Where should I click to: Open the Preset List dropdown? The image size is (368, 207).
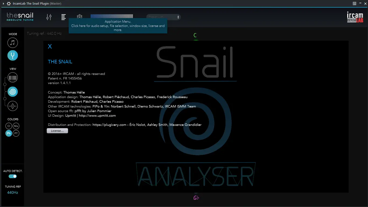tap(164, 17)
